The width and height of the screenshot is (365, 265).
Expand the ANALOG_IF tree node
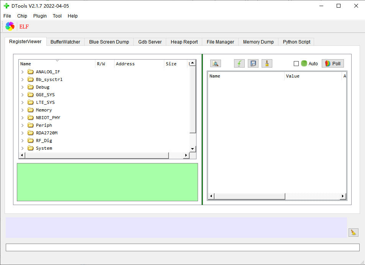23,72
